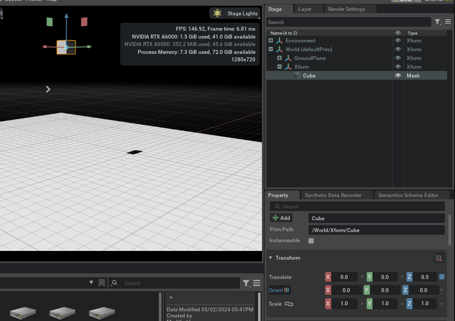Click the Transform offset mode icon
Image resolution: width=455 pixels, height=321 pixels.
click(x=438, y=258)
